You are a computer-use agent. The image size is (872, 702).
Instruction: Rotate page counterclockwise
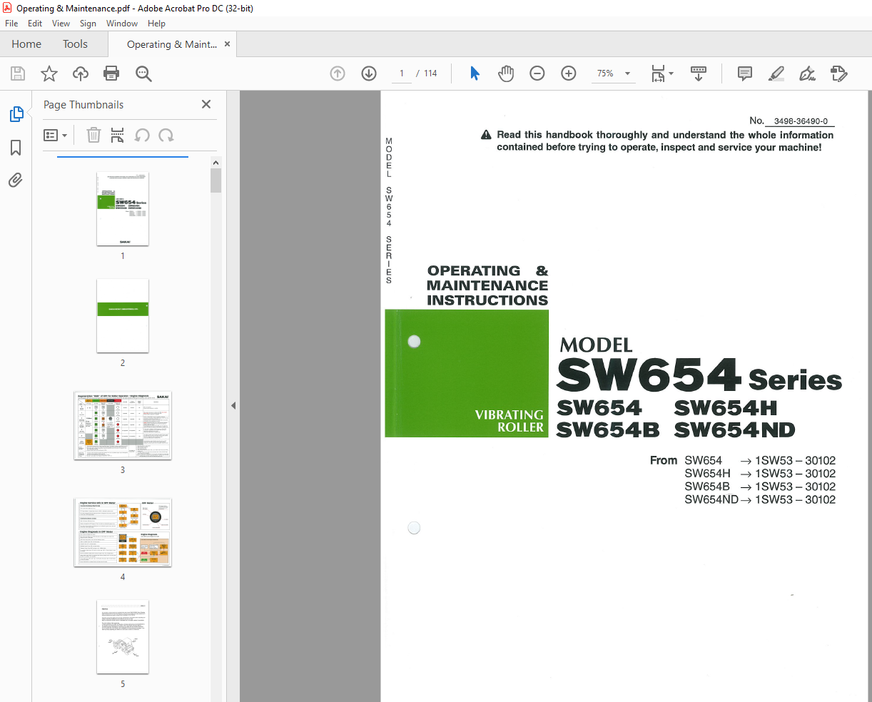[143, 135]
